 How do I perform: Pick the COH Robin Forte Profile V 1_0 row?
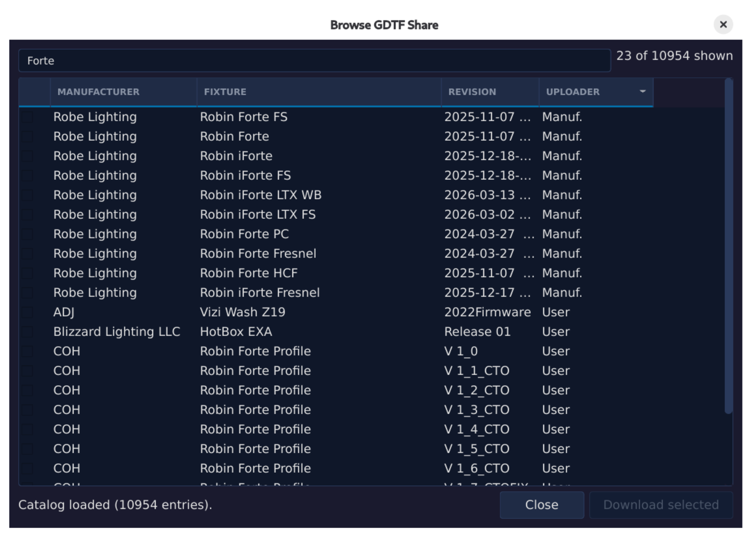coord(255,351)
